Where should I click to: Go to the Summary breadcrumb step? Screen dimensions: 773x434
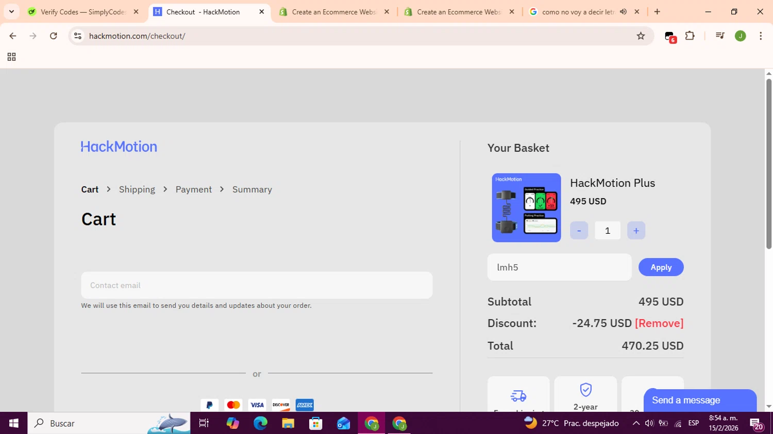252,189
